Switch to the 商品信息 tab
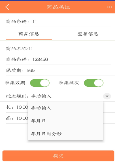Screen dimensions: 115x164 click(x=29, y=34)
